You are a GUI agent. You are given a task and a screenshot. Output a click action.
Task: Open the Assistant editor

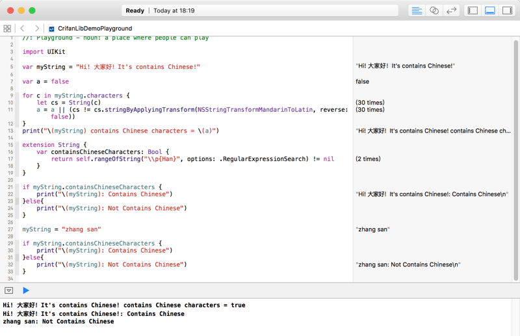[434, 10]
